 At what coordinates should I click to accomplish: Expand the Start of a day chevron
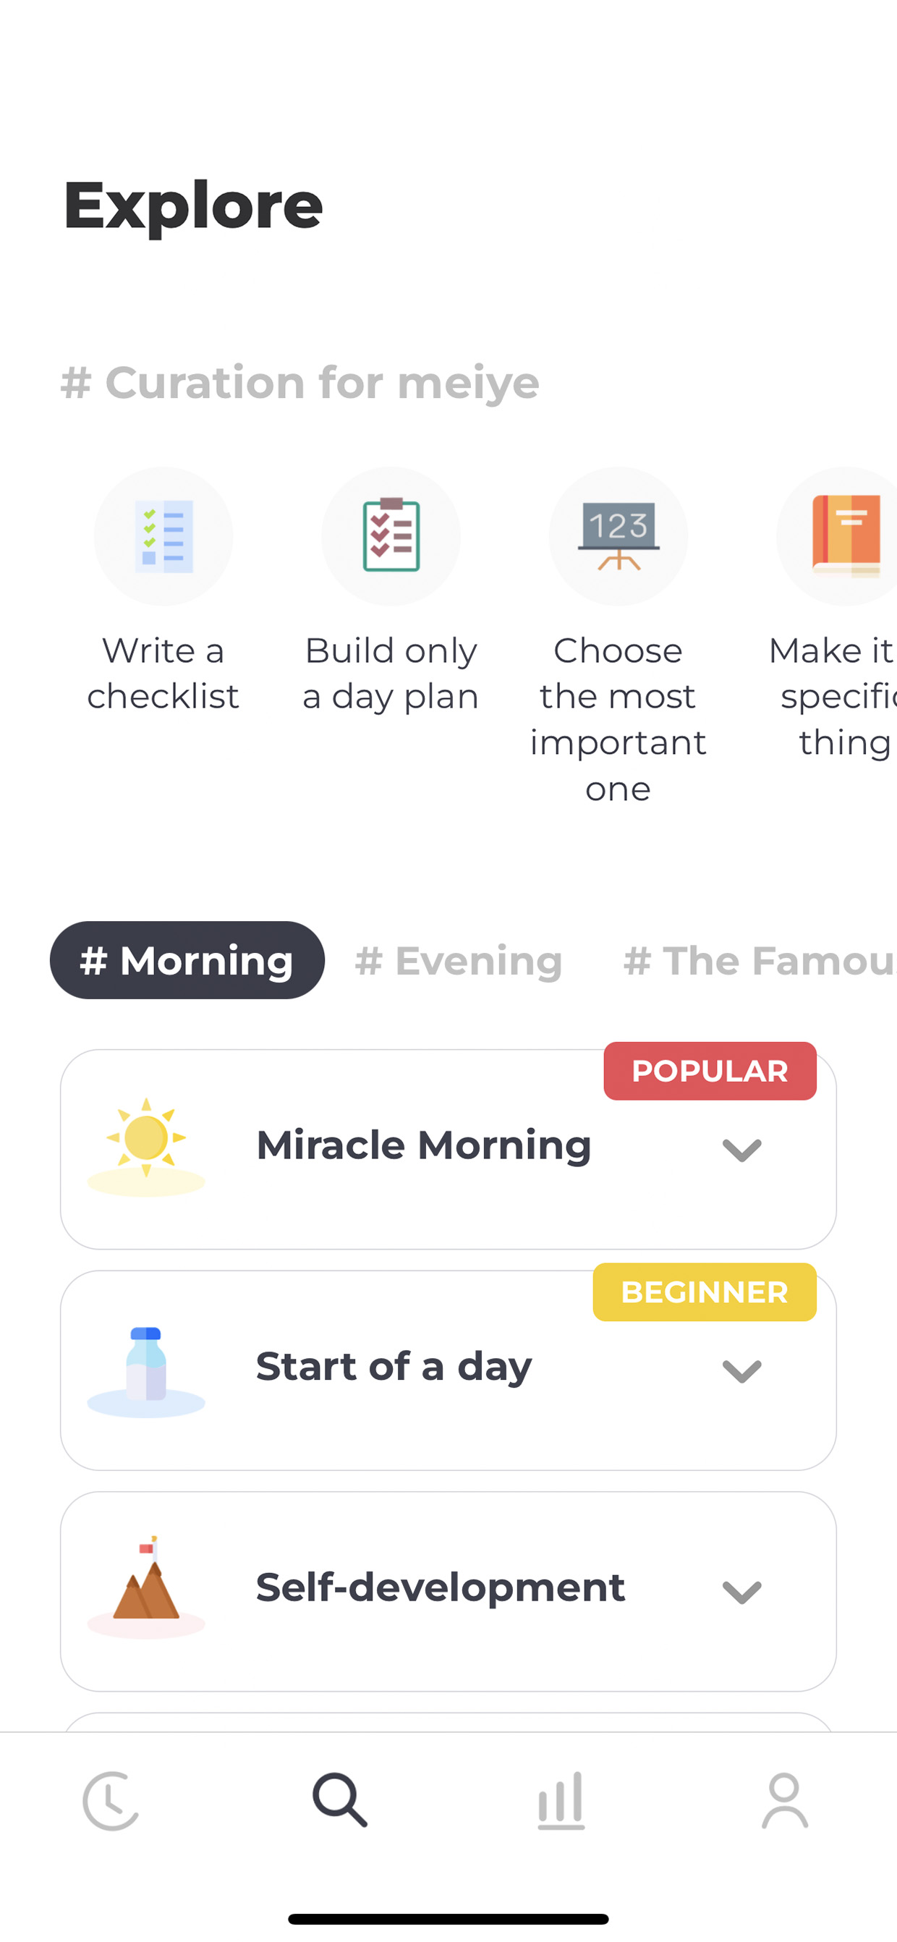pyautogui.click(x=741, y=1370)
